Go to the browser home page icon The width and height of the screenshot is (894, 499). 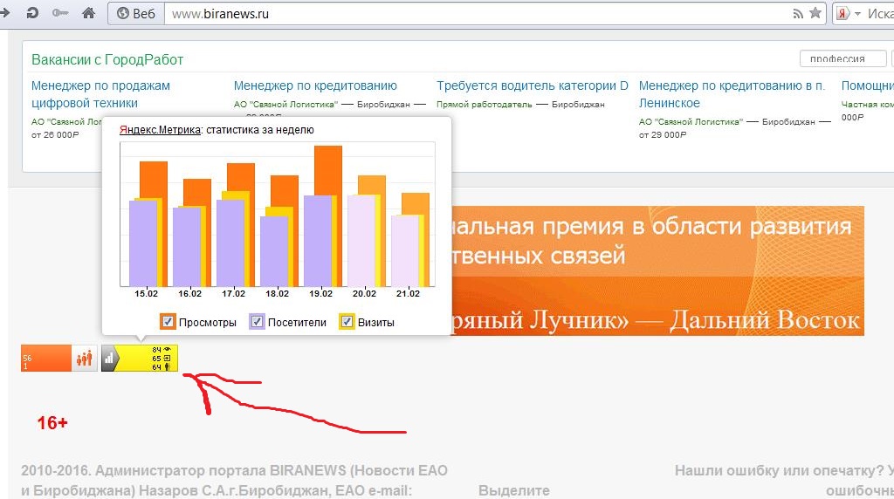pyautogui.click(x=88, y=12)
